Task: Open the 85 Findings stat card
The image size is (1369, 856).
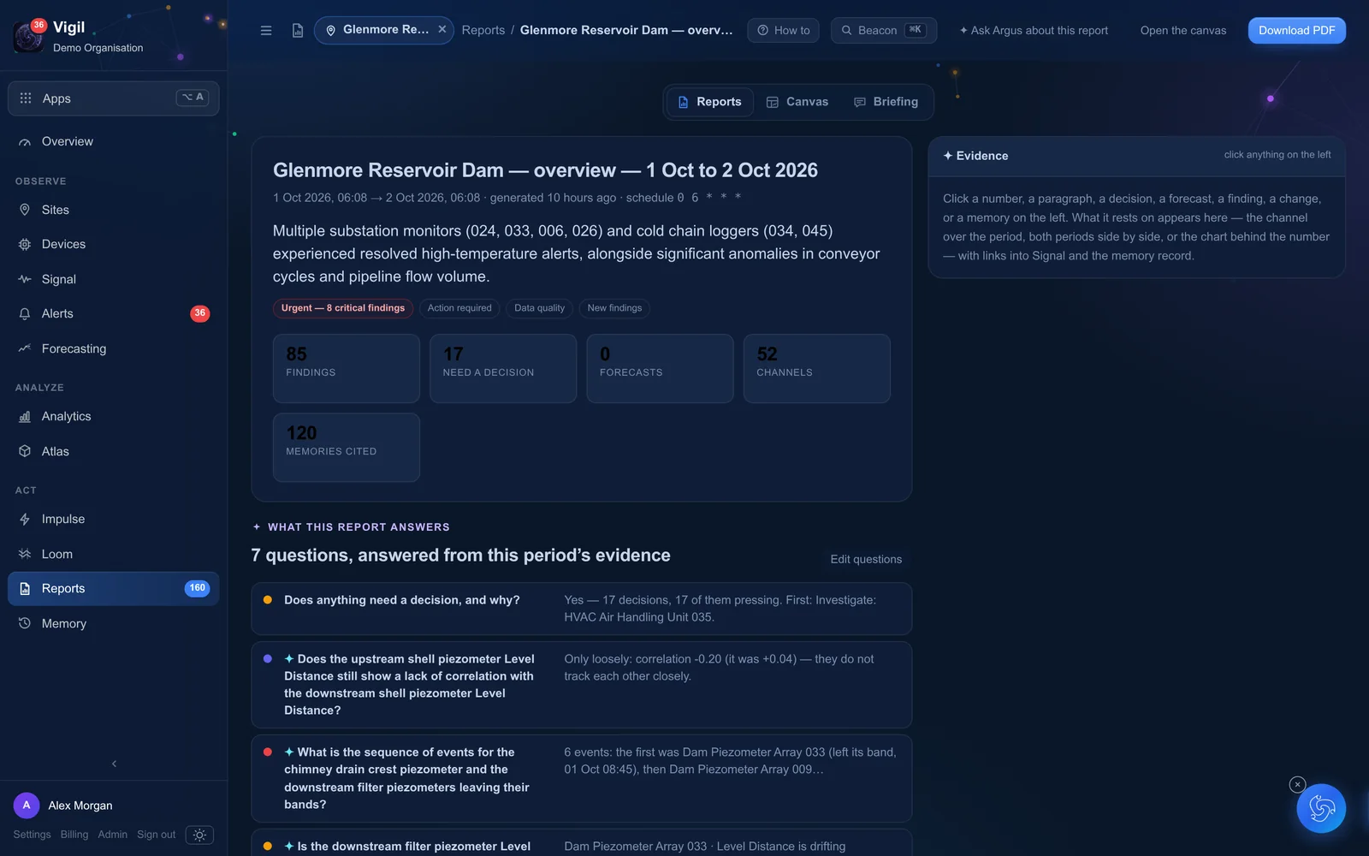Action: click(x=347, y=368)
